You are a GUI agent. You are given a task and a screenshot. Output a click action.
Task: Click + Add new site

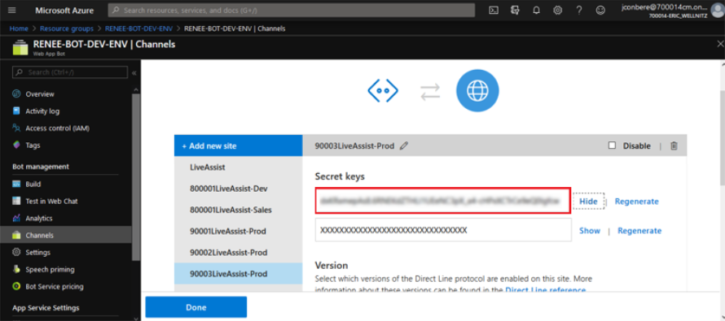tap(238, 145)
